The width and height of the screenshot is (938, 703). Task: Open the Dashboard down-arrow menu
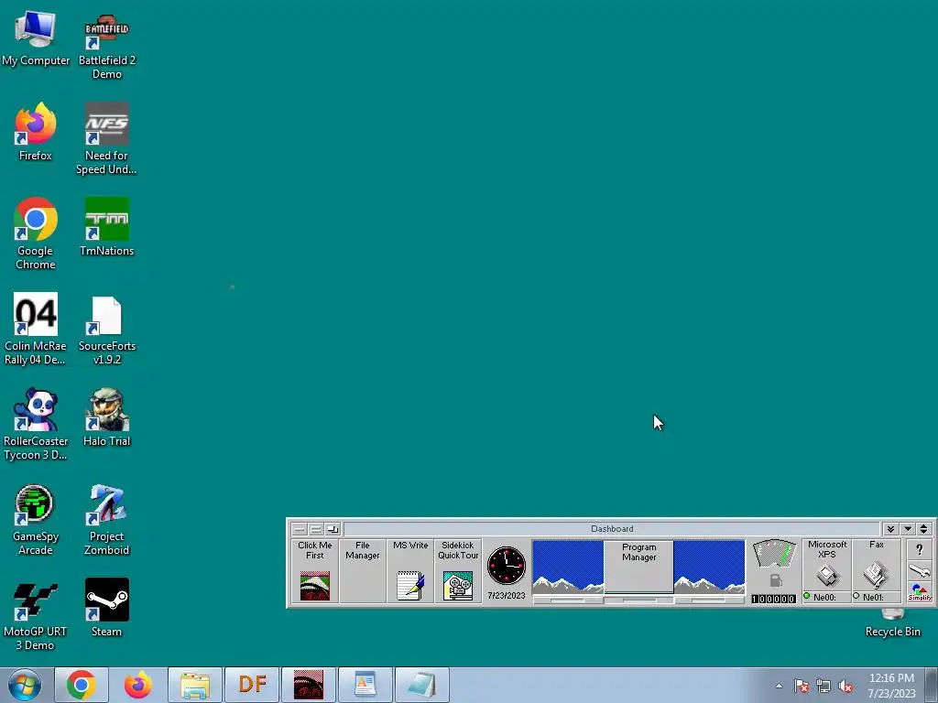click(908, 529)
